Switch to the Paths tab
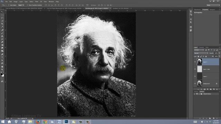The image size is (221, 124). click(207, 48)
